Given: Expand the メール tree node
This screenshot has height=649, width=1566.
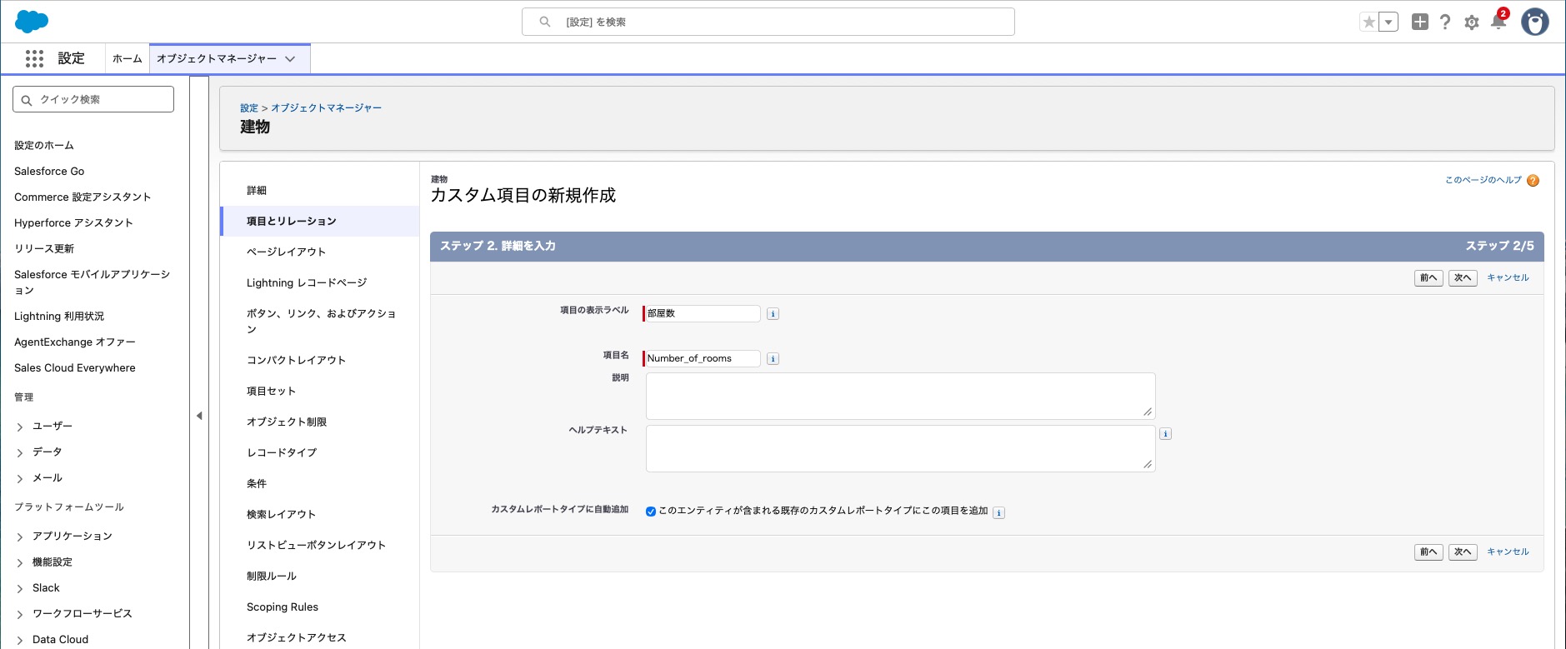Looking at the screenshot, I should coord(20,478).
